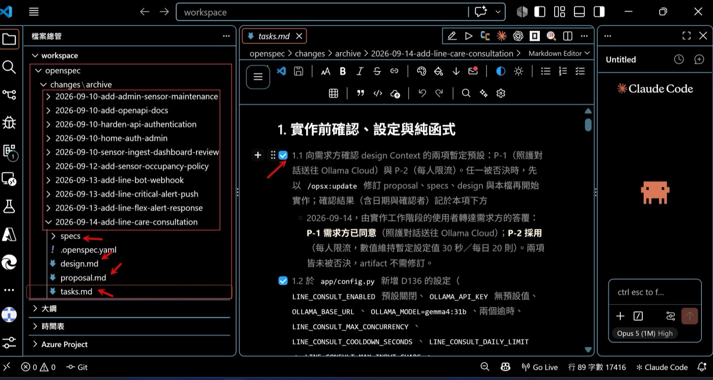Viewport: 713px width, 380px height.
Task: Open the Source Control view
Action: tap(9, 94)
